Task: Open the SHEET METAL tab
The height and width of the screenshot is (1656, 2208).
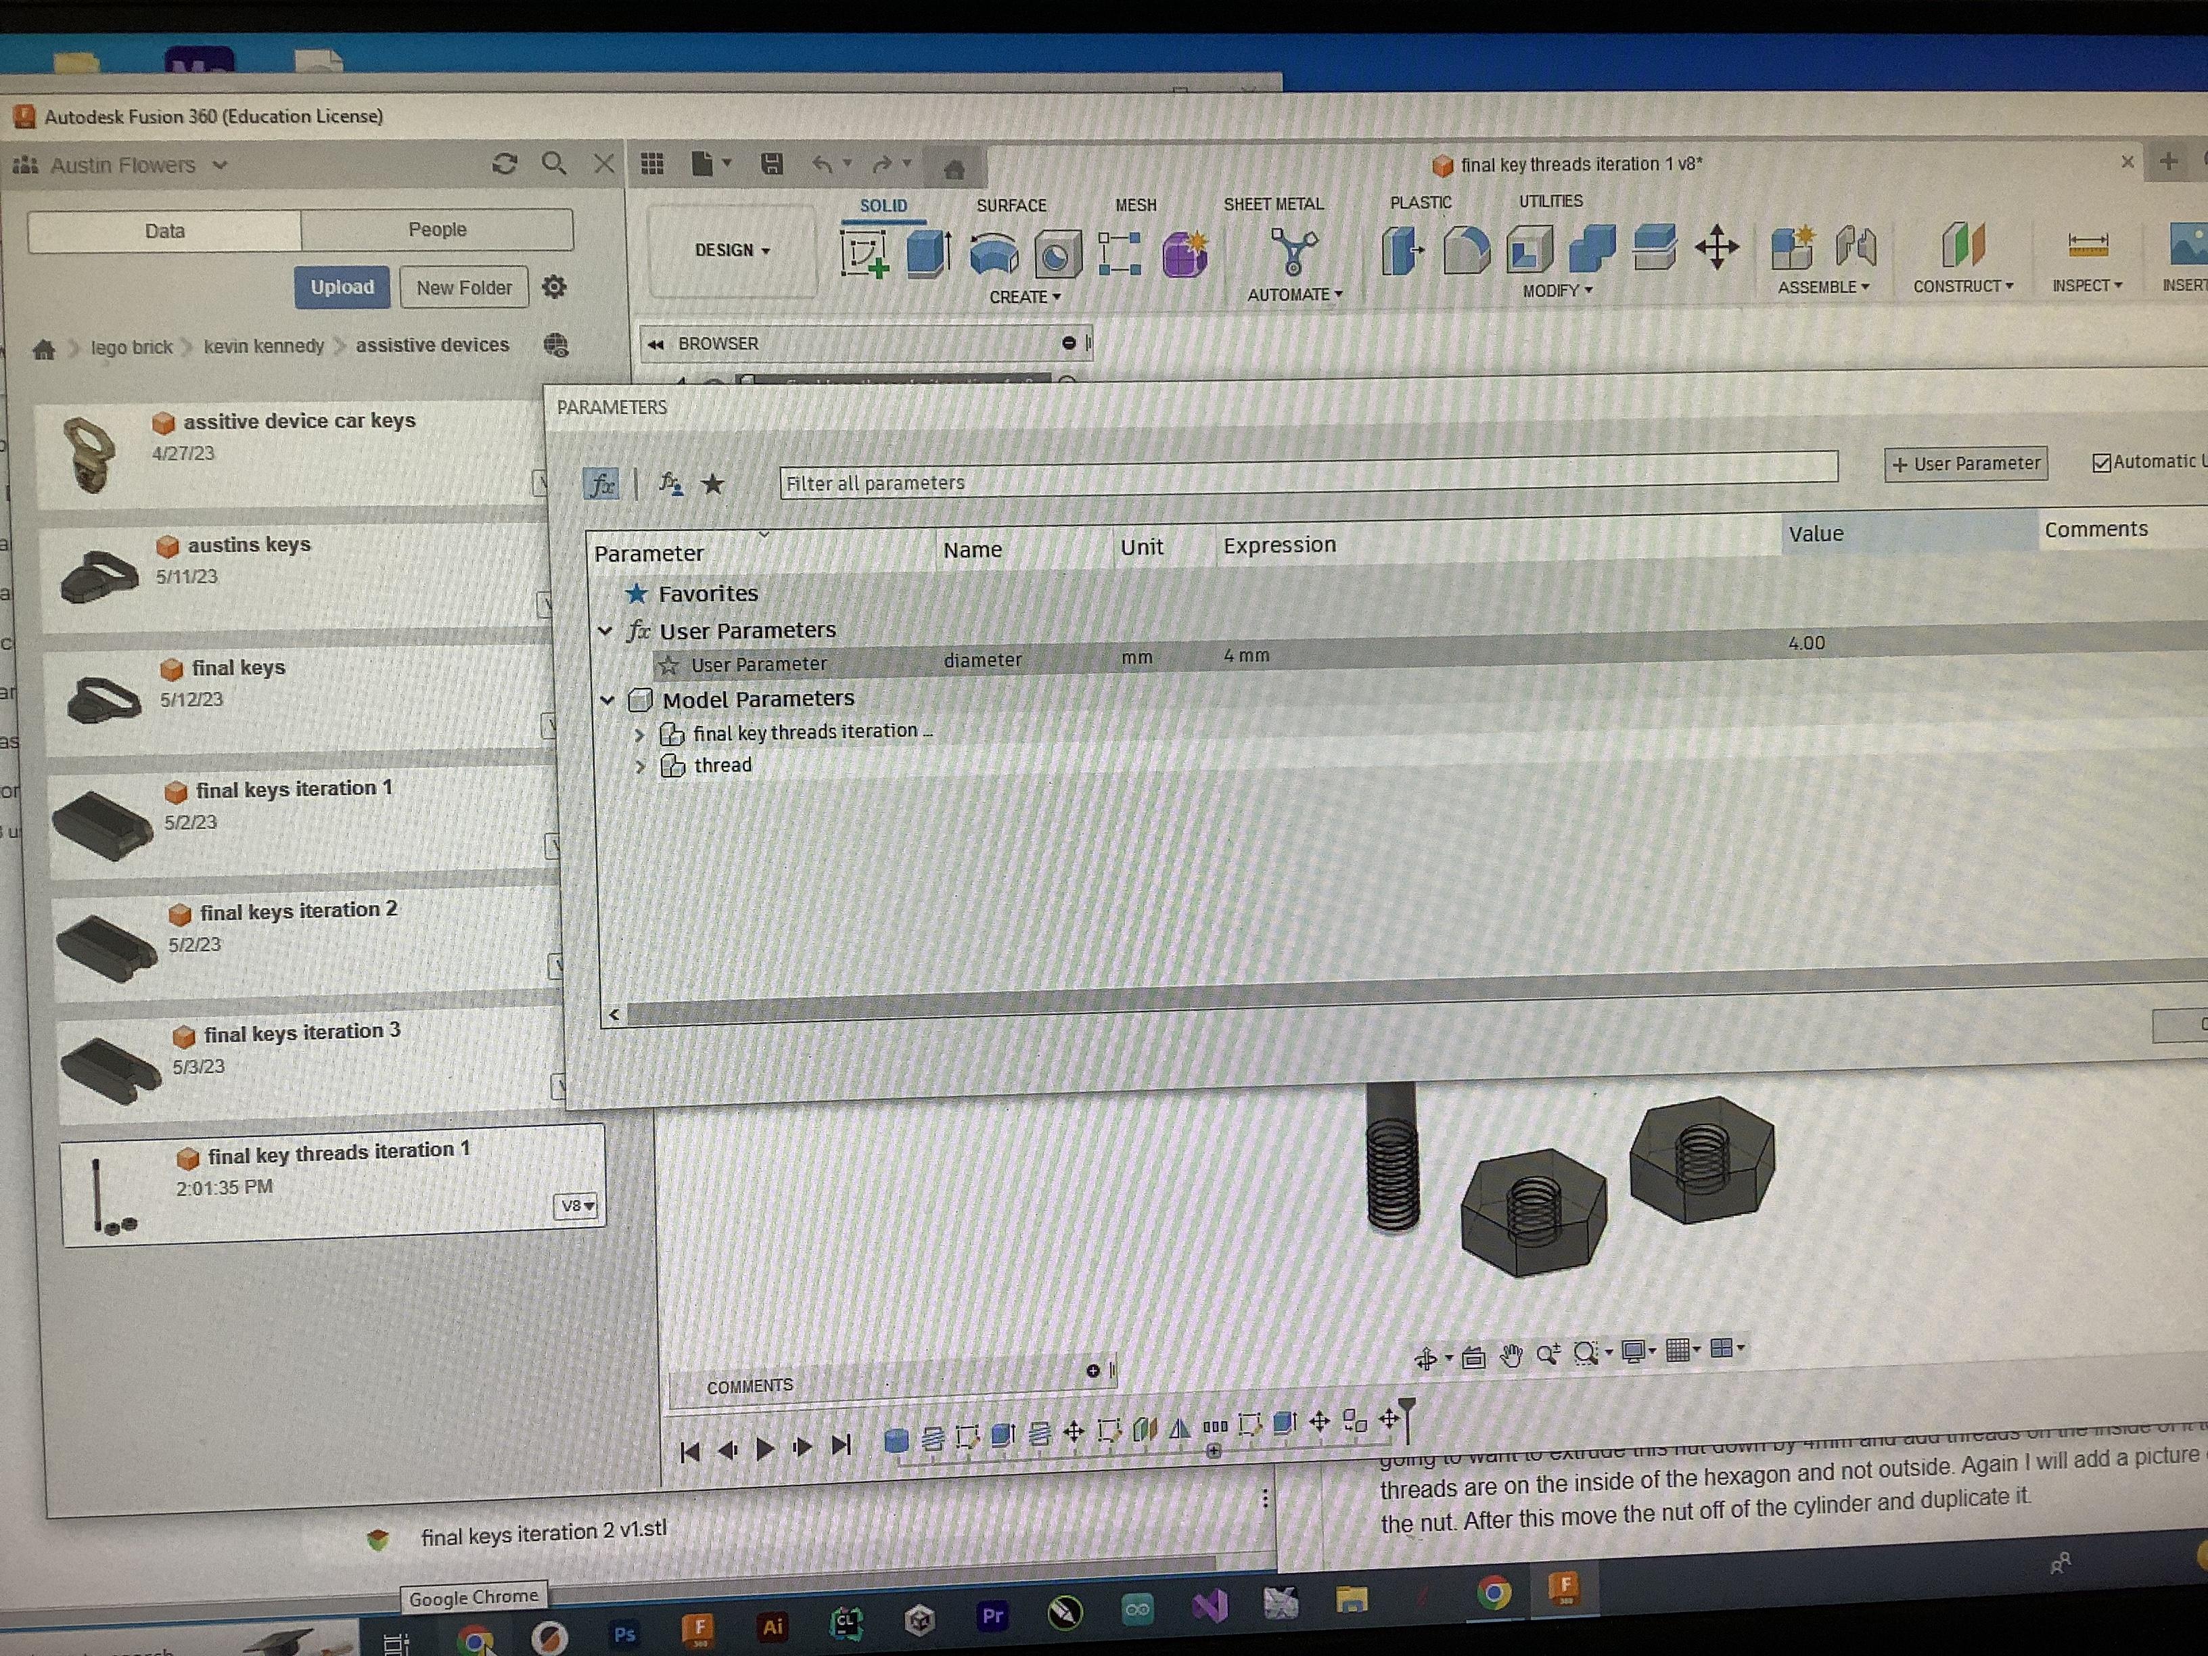Action: pos(1272,204)
